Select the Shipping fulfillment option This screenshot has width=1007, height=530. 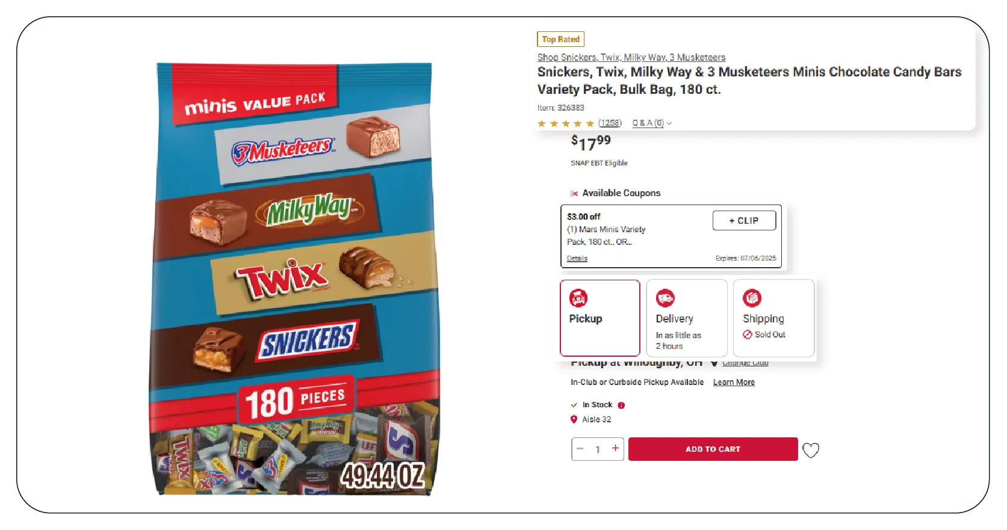tap(773, 318)
